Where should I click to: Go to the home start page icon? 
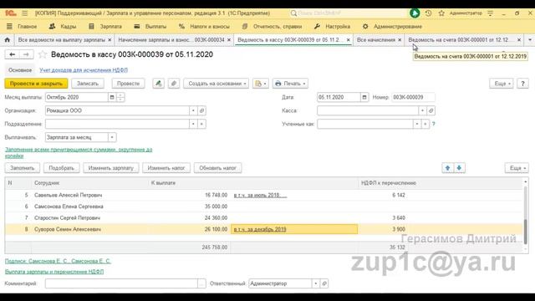click(x=8, y=40)
